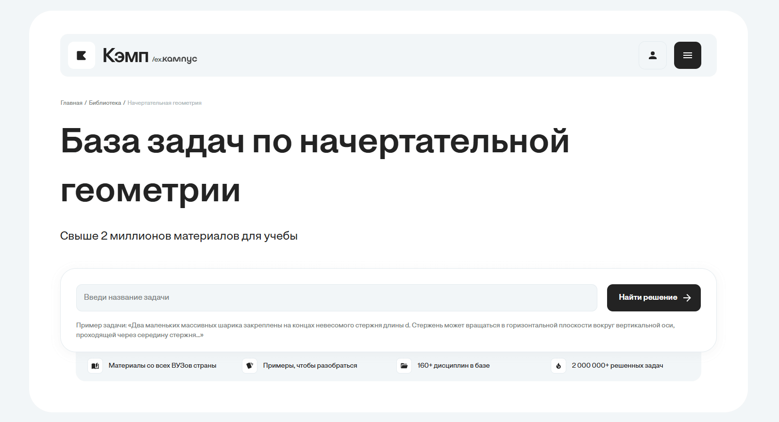This screenshot has width=779, height=422.
Task: Click the Кэмп wordmark
Action: 125,56
